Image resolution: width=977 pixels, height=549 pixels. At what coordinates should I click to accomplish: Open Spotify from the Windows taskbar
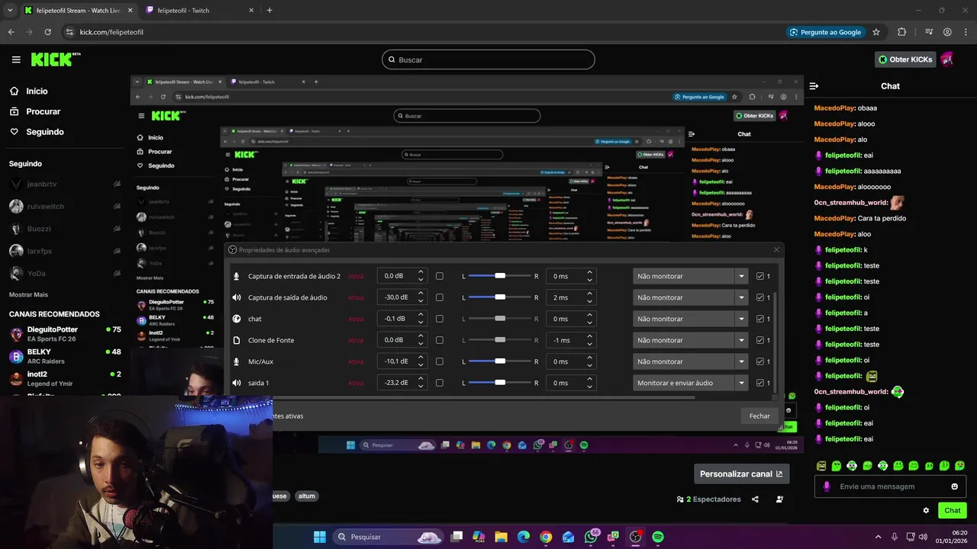(x=658, y=537)
